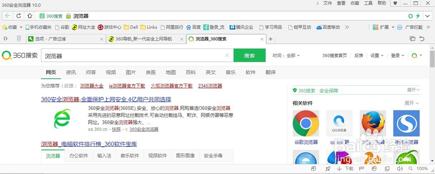The width and height of the screenshot is (435, 174).
Task: Click the green e logo thumbnail of first result
Action: click(x=62, y=119)
